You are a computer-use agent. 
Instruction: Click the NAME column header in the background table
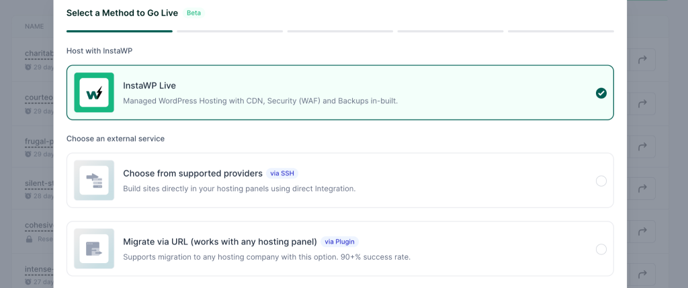click(34, 26)
